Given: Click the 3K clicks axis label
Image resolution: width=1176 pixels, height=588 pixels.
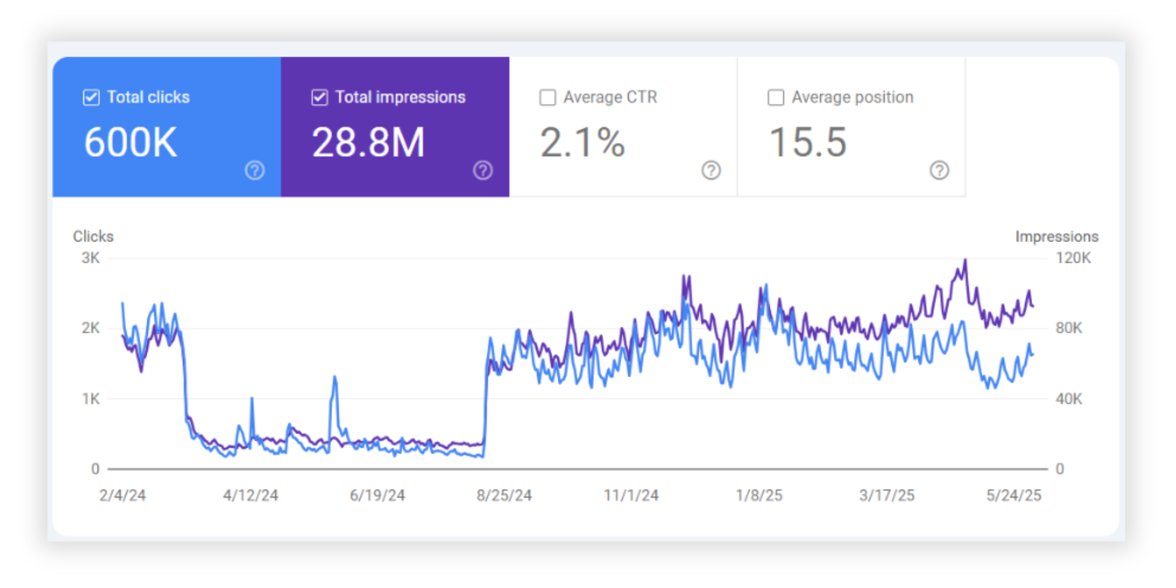Looking at the screenshot, I should 91,258.
